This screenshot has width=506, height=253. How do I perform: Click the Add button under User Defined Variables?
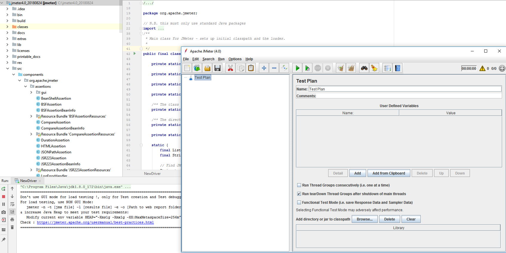click(x=357, y=173)
